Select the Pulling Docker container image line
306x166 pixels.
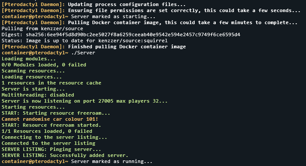click(x=149, y=22)
